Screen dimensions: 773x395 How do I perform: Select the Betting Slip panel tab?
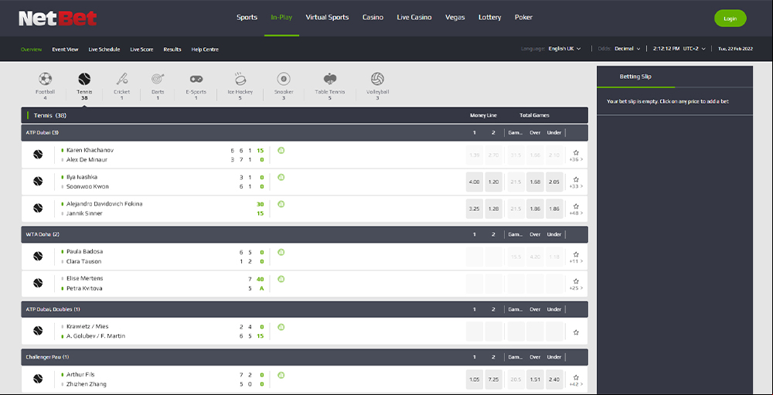(635, 77)
